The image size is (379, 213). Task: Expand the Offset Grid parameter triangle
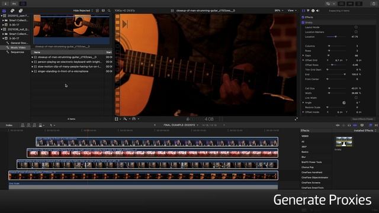point(303,60)
